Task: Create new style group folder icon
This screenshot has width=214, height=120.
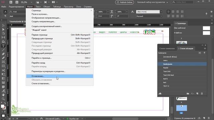Action: click(x=188, y=93)
